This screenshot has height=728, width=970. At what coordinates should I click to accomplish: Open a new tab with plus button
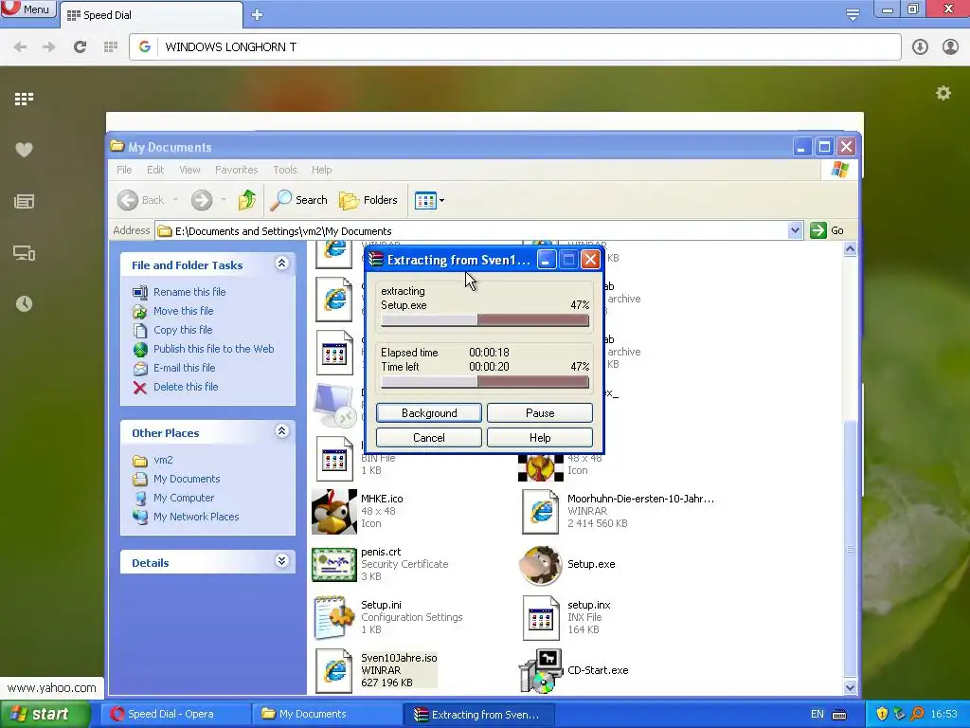(258, 15)
